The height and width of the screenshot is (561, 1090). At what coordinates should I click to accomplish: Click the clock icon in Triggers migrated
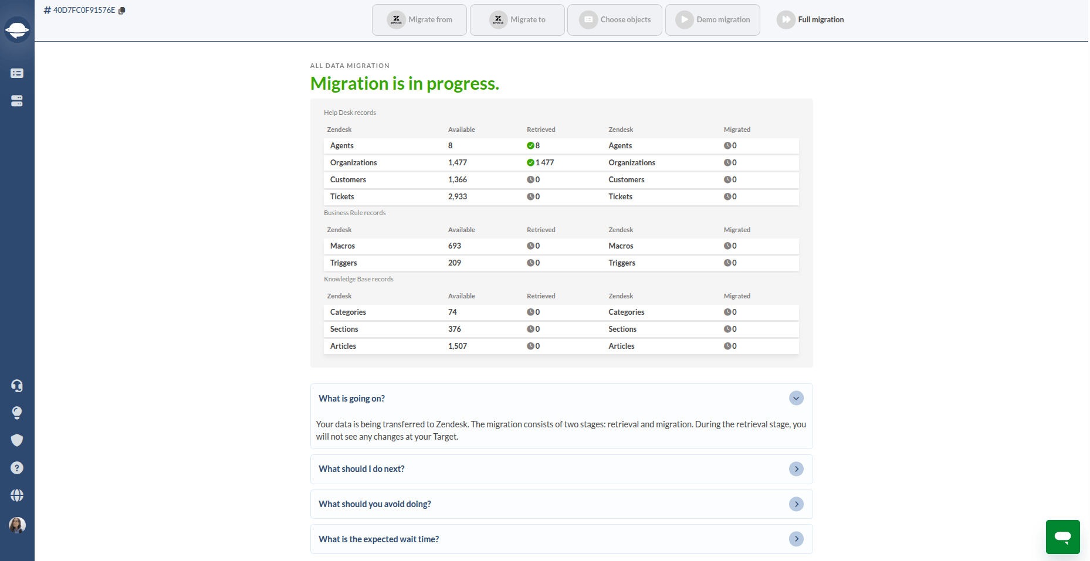727,263
